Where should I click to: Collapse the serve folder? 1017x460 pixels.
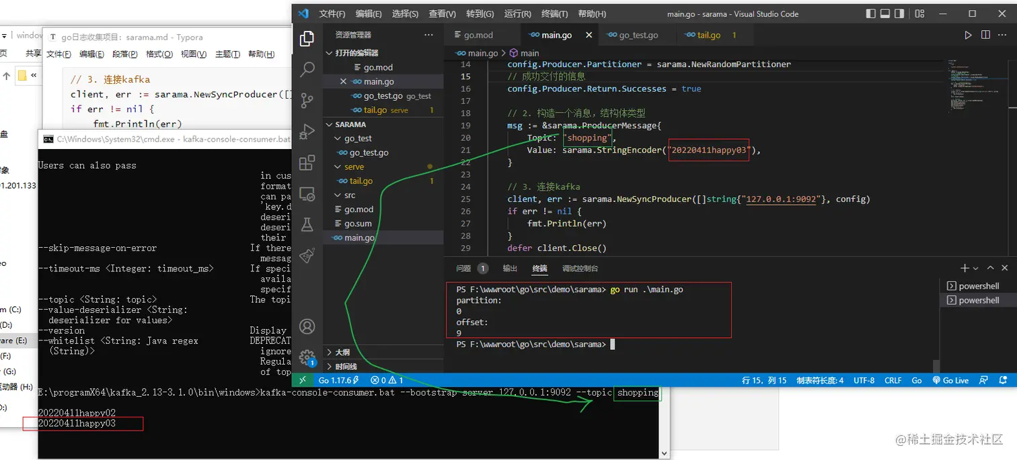pos(383,167)
